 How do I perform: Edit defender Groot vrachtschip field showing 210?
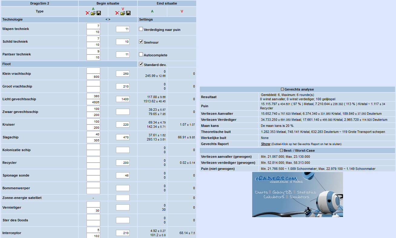click(123, 87)
